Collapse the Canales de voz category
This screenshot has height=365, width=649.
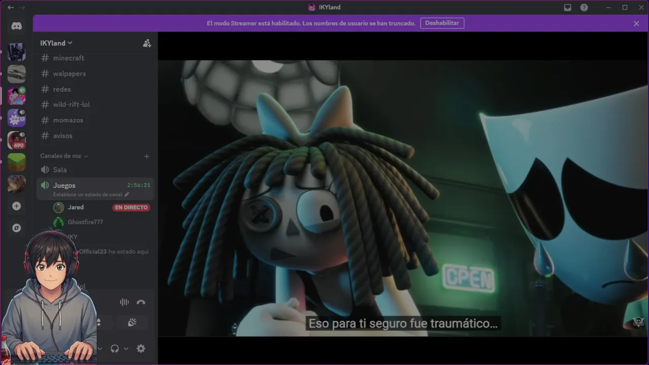pos(64,156)
